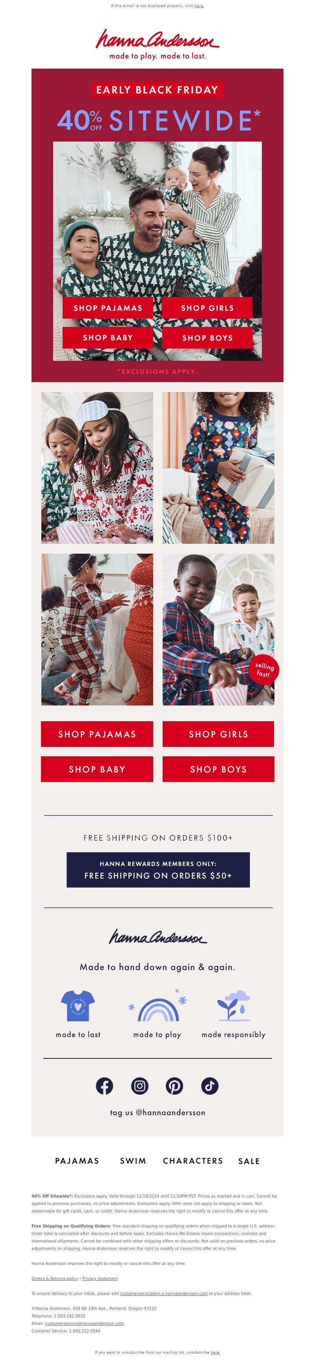
Task: Click the 'made responsibly' plant icon
Action: click(x=233, y=1006)
